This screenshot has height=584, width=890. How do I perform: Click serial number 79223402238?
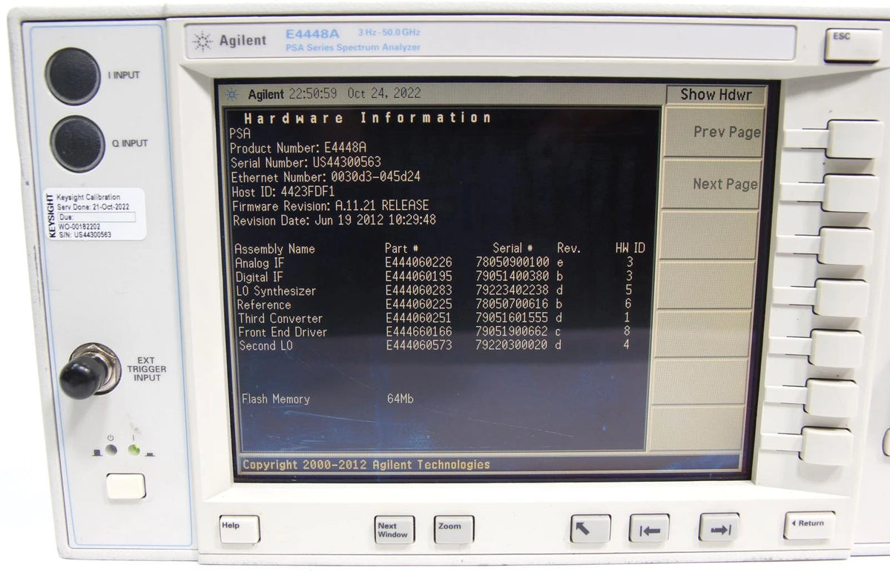tap(512, 291)
